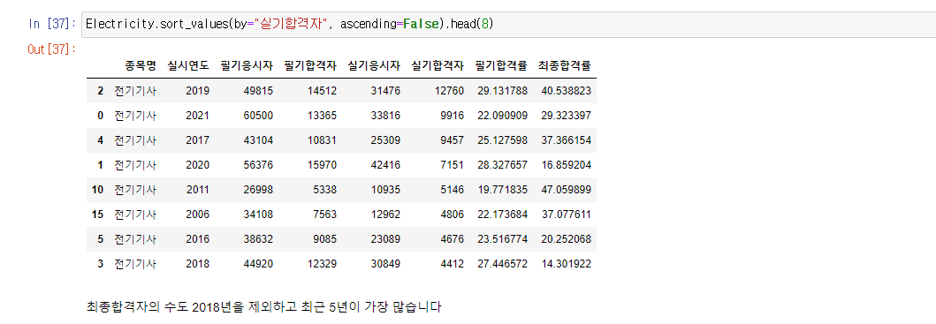Image resolution: width=936 pixels, height=324 pixels.
Task: Click year cell 2021
Action: pyautogui.click(x=198, y=115)
